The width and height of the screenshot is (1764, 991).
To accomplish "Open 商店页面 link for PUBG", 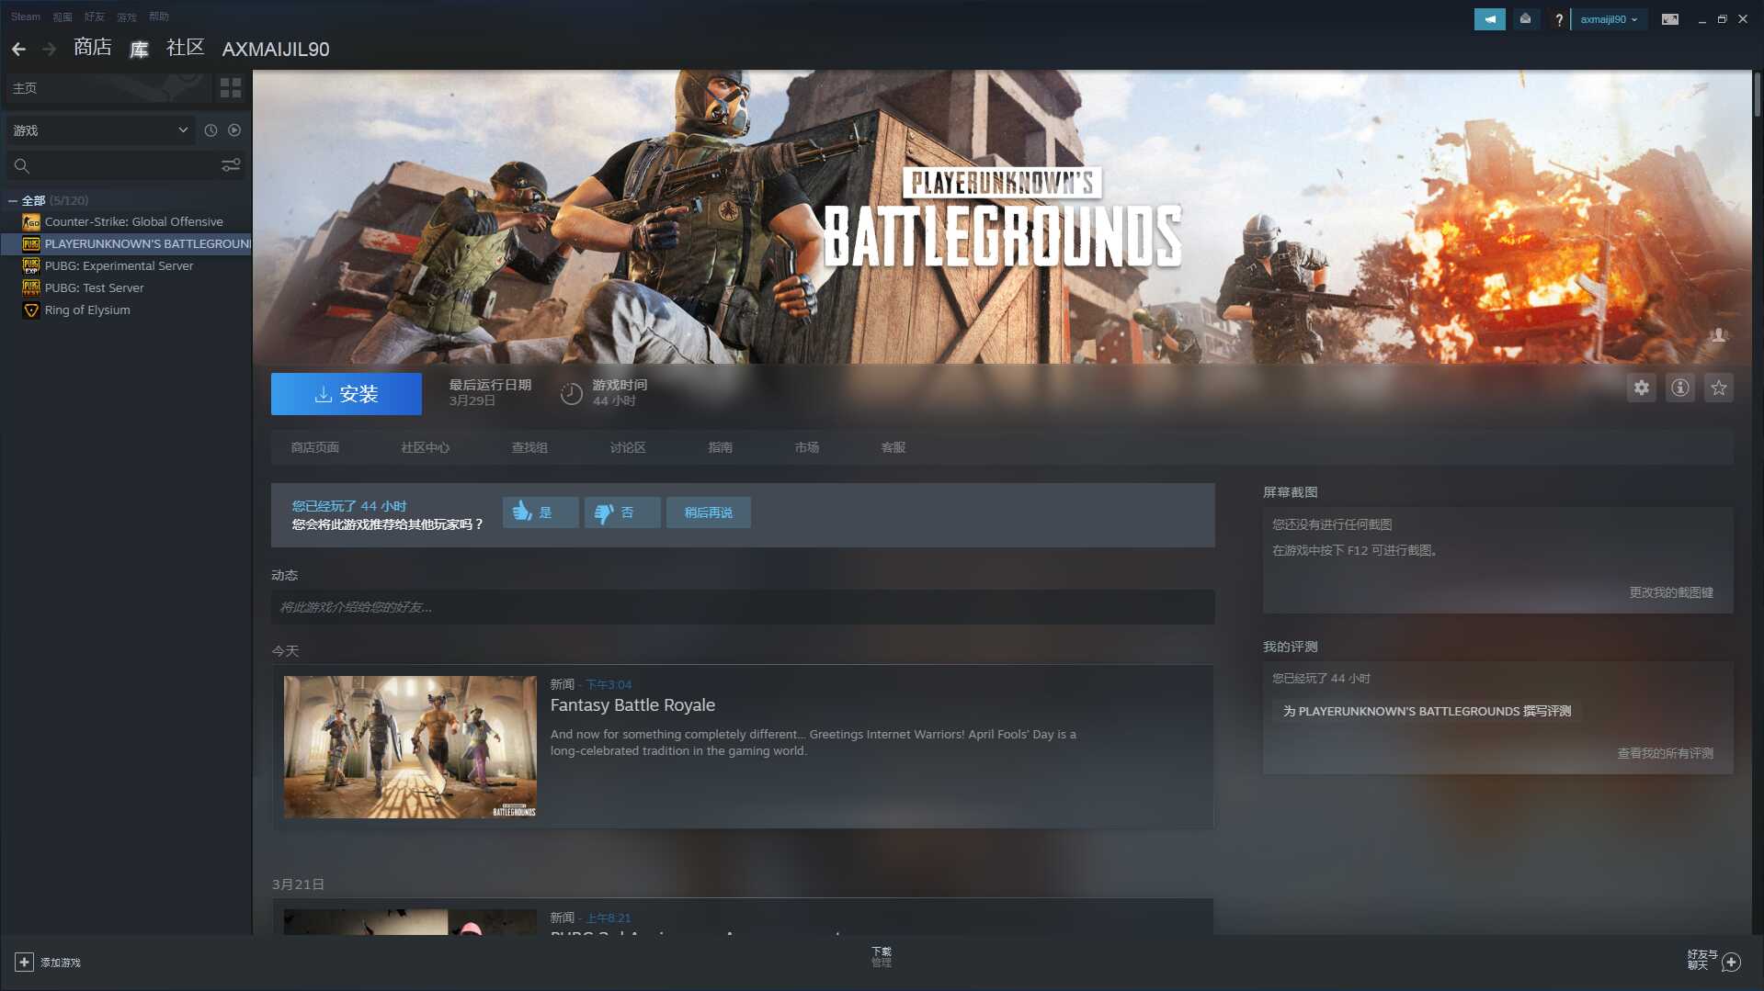I will pyautogui.click(x=314, y=447).
